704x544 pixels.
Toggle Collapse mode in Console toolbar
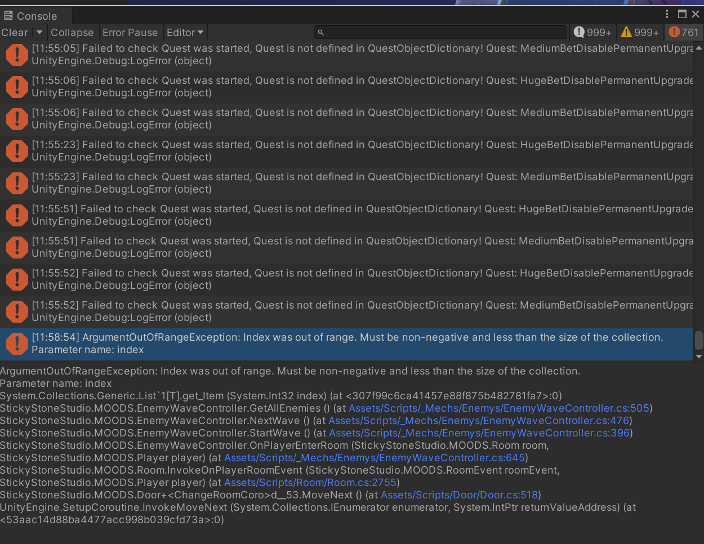point(72,33)
